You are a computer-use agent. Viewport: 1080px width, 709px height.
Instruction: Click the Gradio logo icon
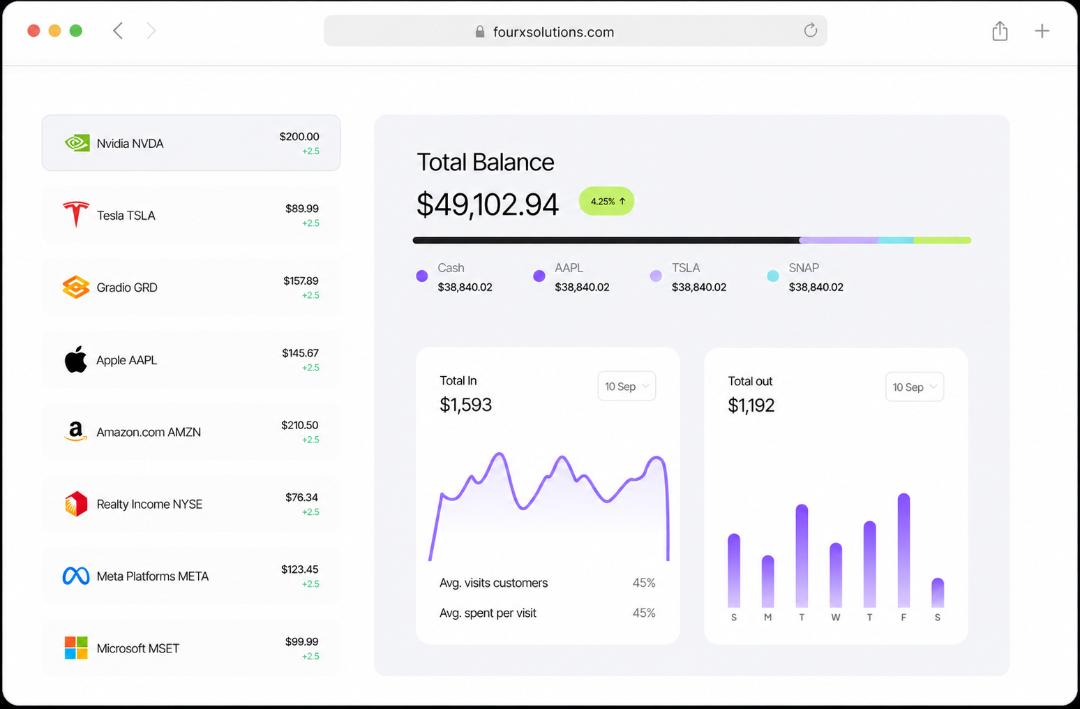click(76, 287)
